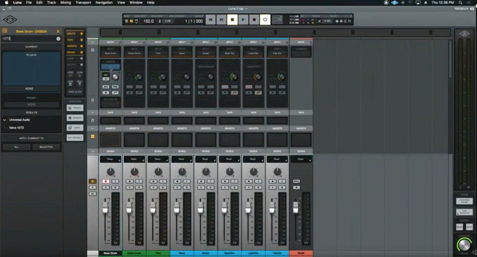Select Neve 1073 from results
The height and width of the screenshot is (257, 477).
[16, 128]
